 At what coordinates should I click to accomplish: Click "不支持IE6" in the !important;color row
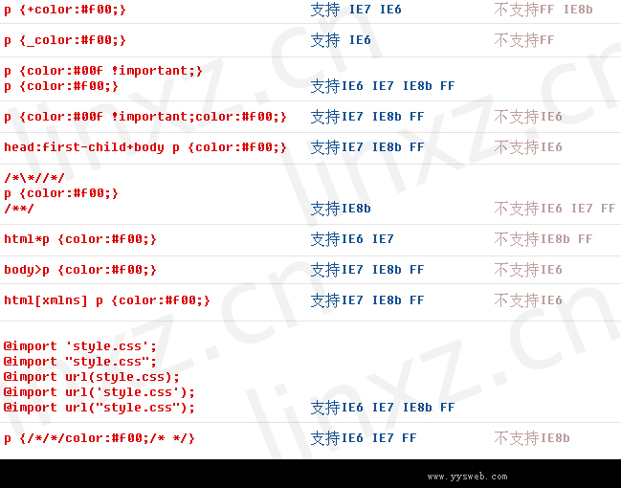coord(528,117)
